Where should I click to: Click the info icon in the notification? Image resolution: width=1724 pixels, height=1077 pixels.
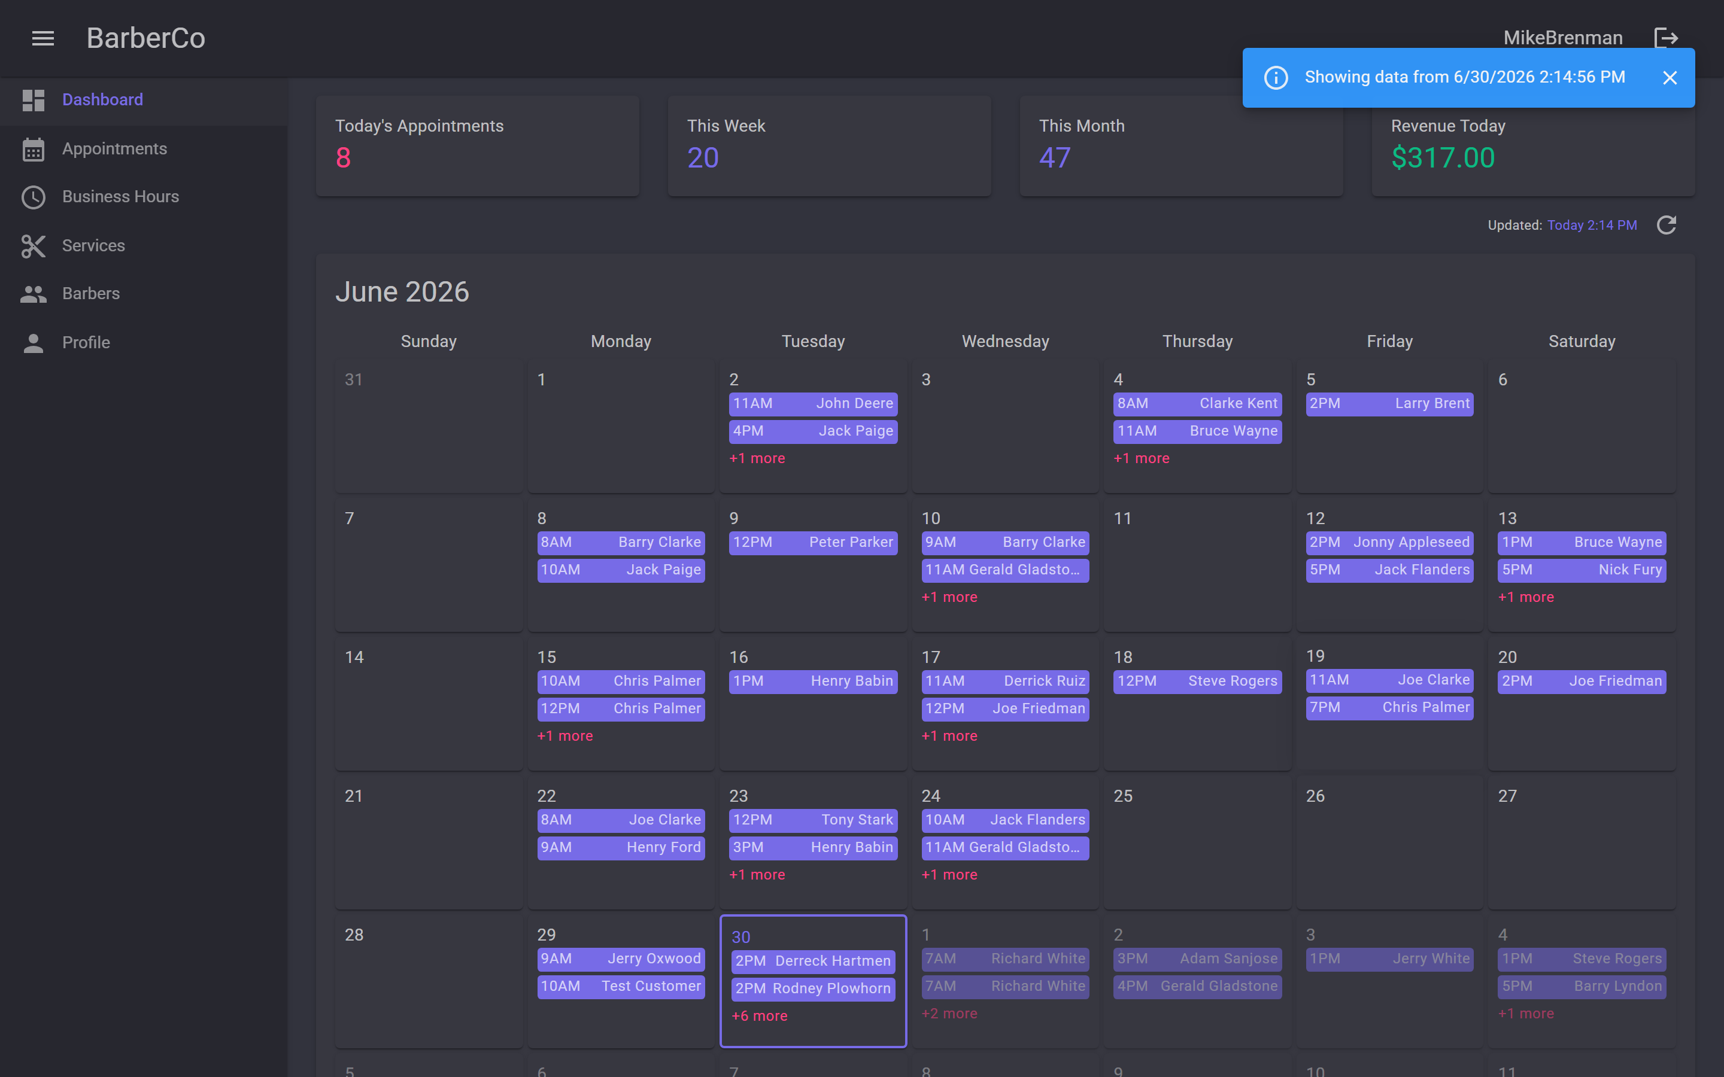pyautogui.click(x=1276, y=78)
